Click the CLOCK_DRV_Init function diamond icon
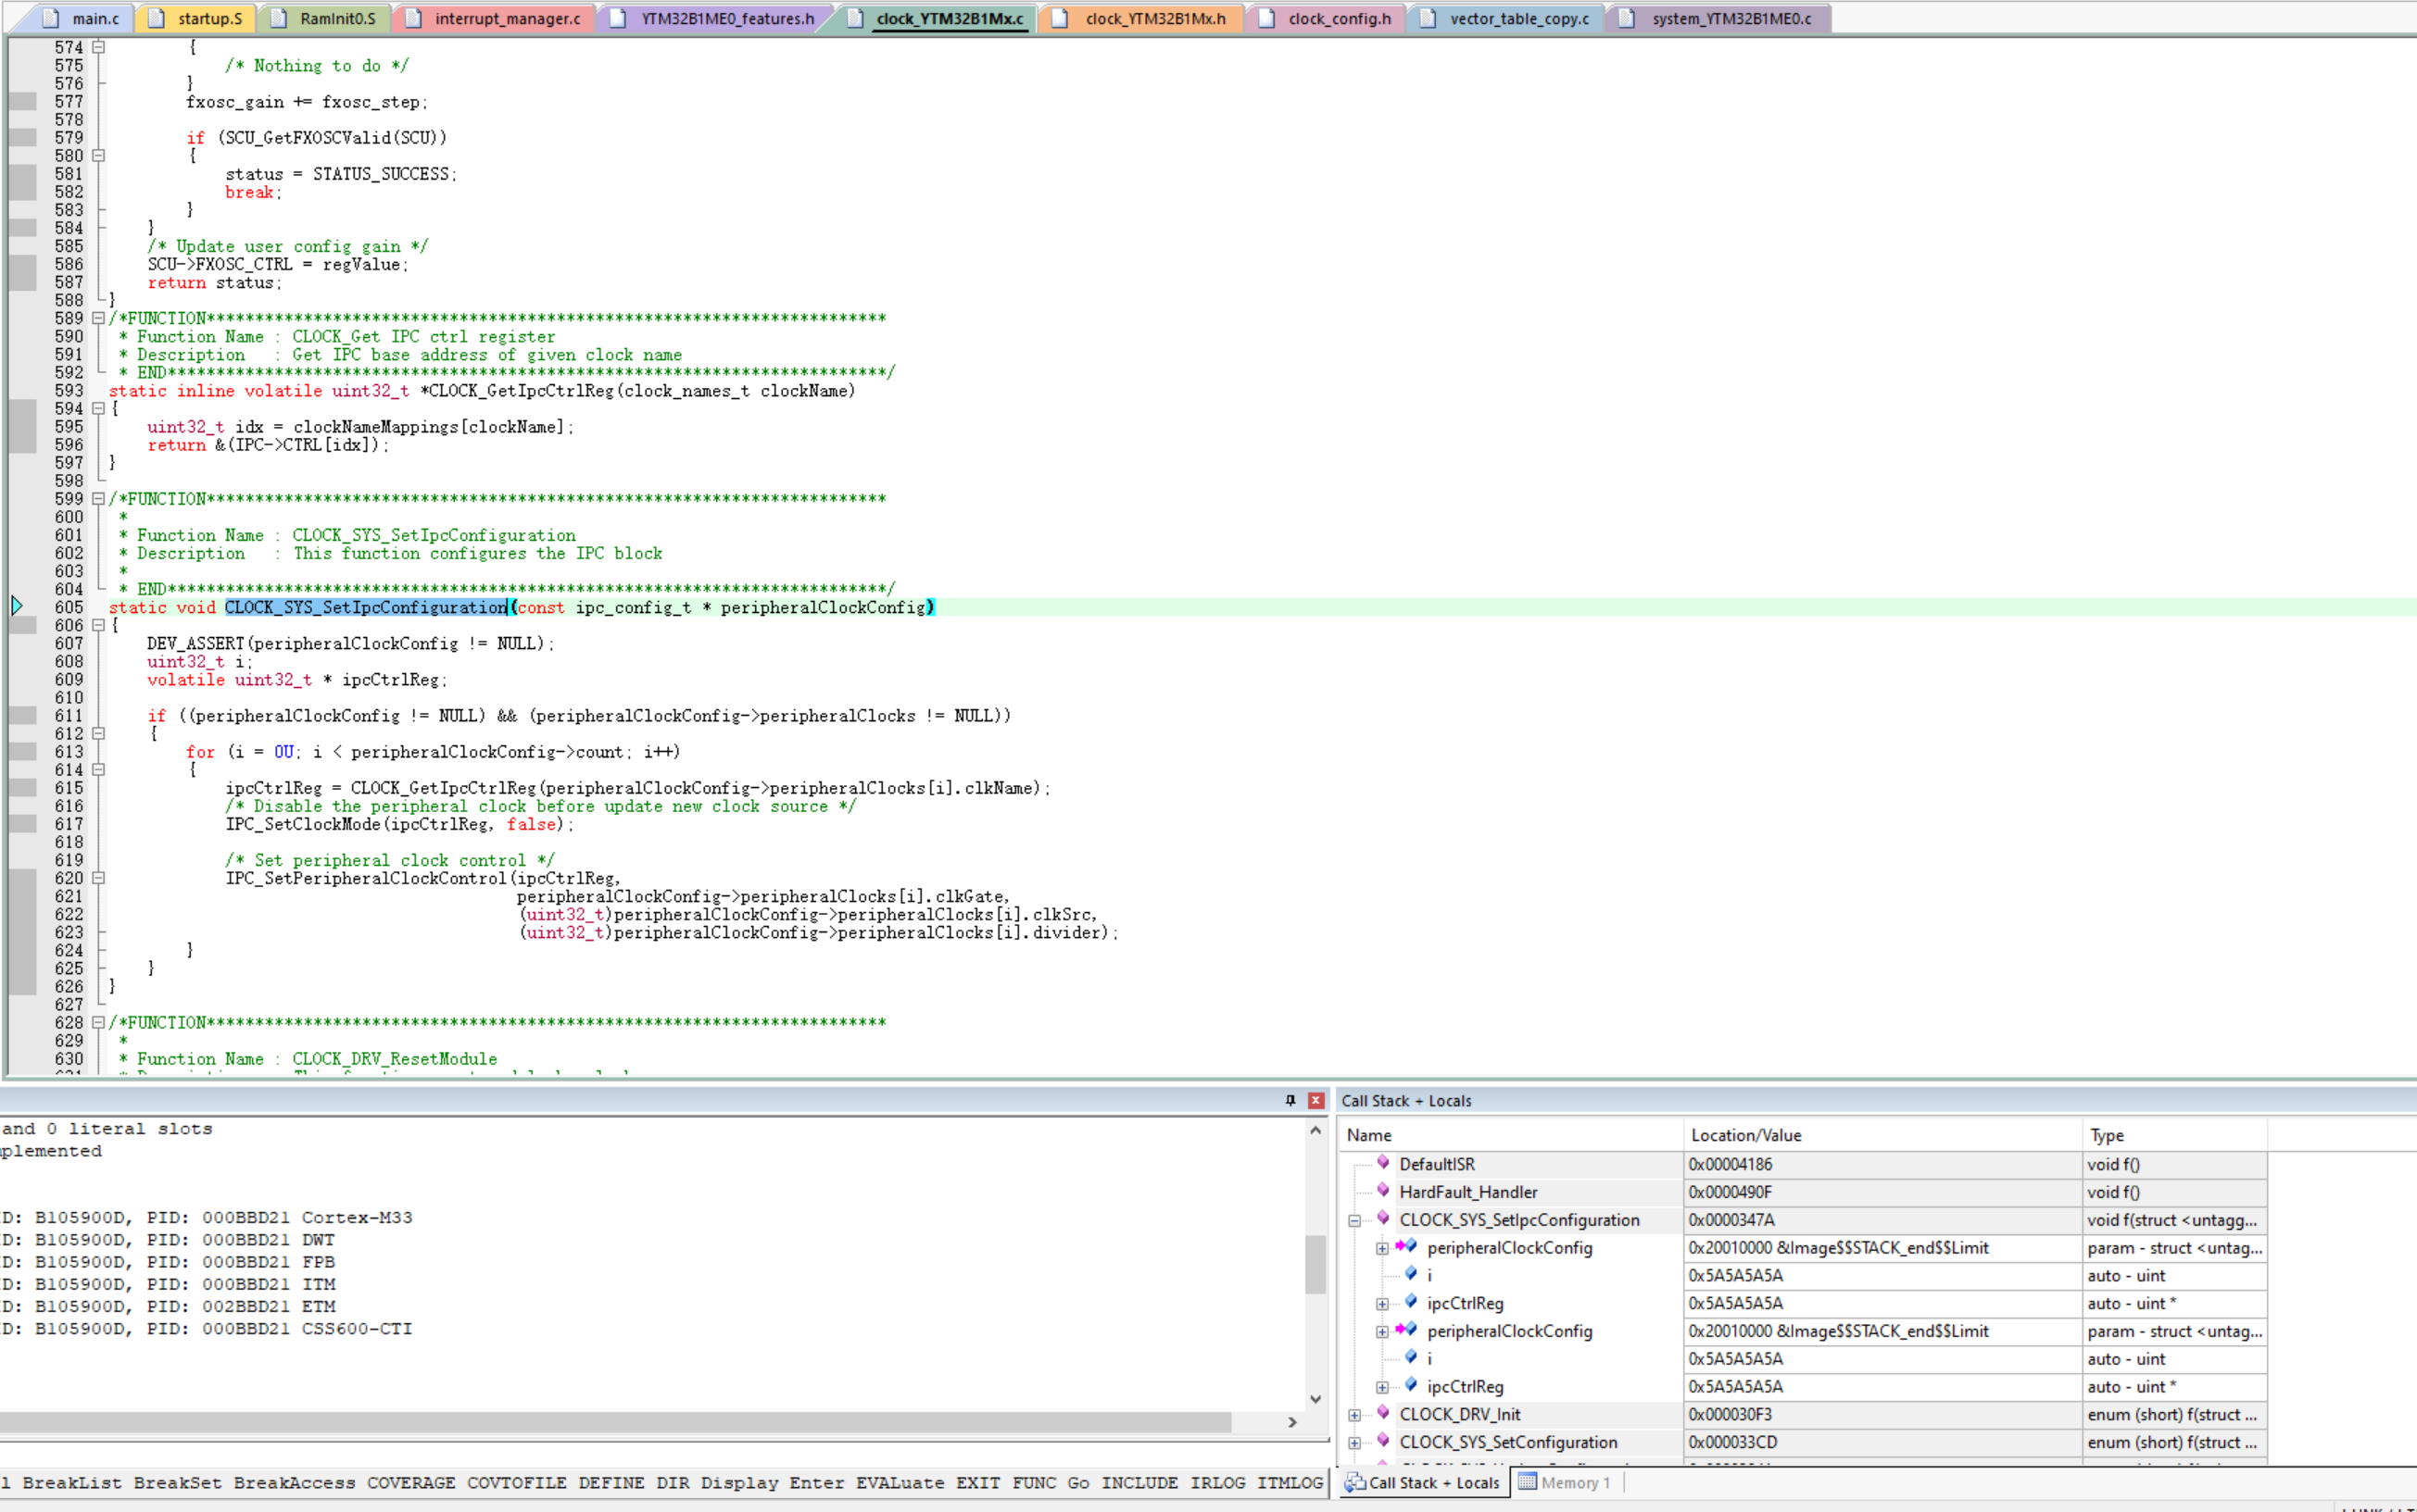This screenshot has height=1512, width=2417. (1382, 1412)
